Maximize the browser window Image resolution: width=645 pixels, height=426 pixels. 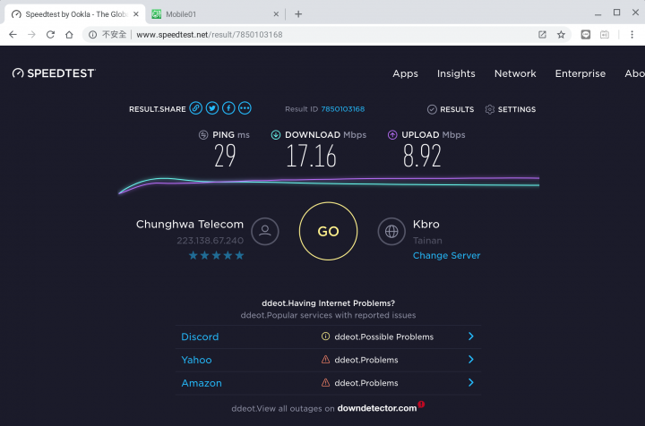616,13
